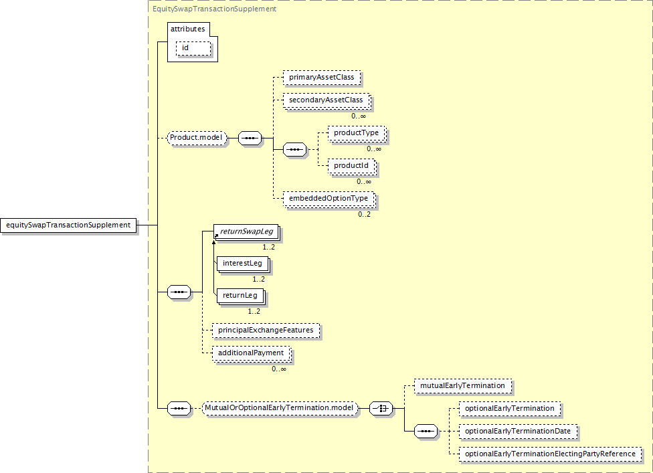Click the sequence connector before productType
The width and height of the screenshot is (653, 473).
click(295, 149)
